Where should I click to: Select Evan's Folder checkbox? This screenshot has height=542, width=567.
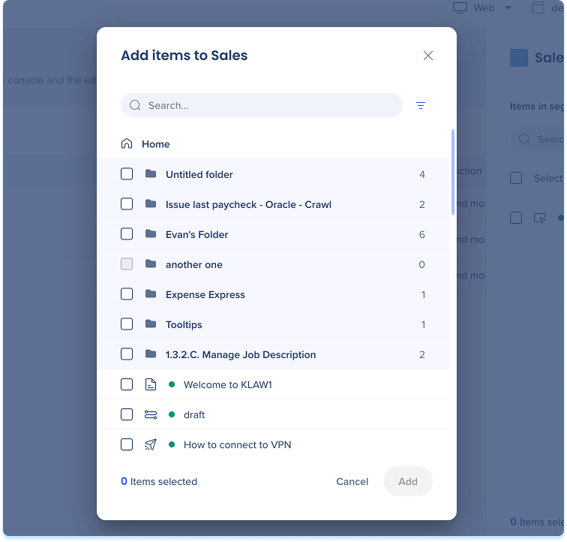(x=127, y=234)
